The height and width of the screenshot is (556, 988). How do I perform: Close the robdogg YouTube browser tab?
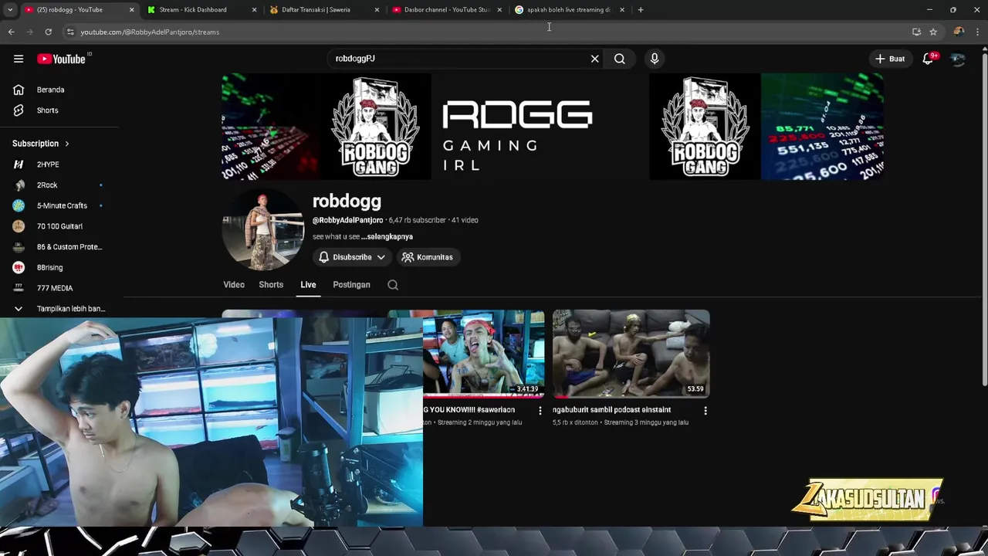[131, 10]
